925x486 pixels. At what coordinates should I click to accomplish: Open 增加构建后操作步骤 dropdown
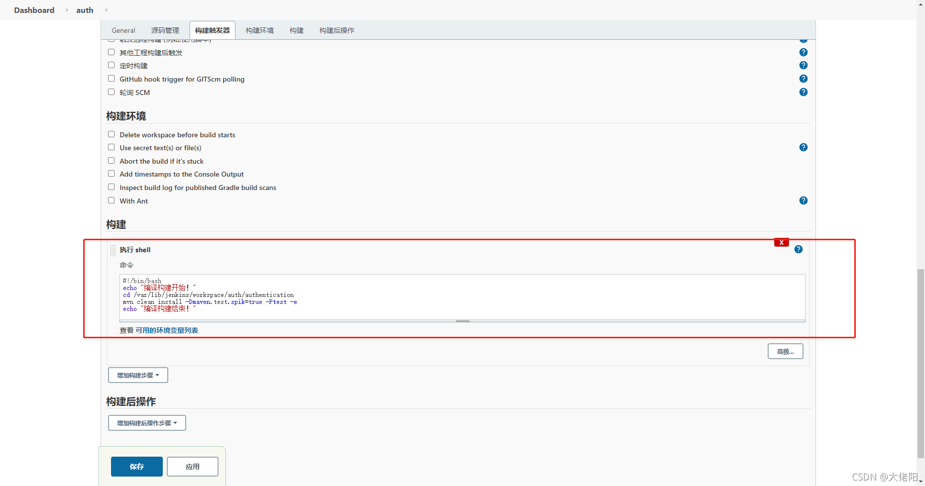[147, 423]
